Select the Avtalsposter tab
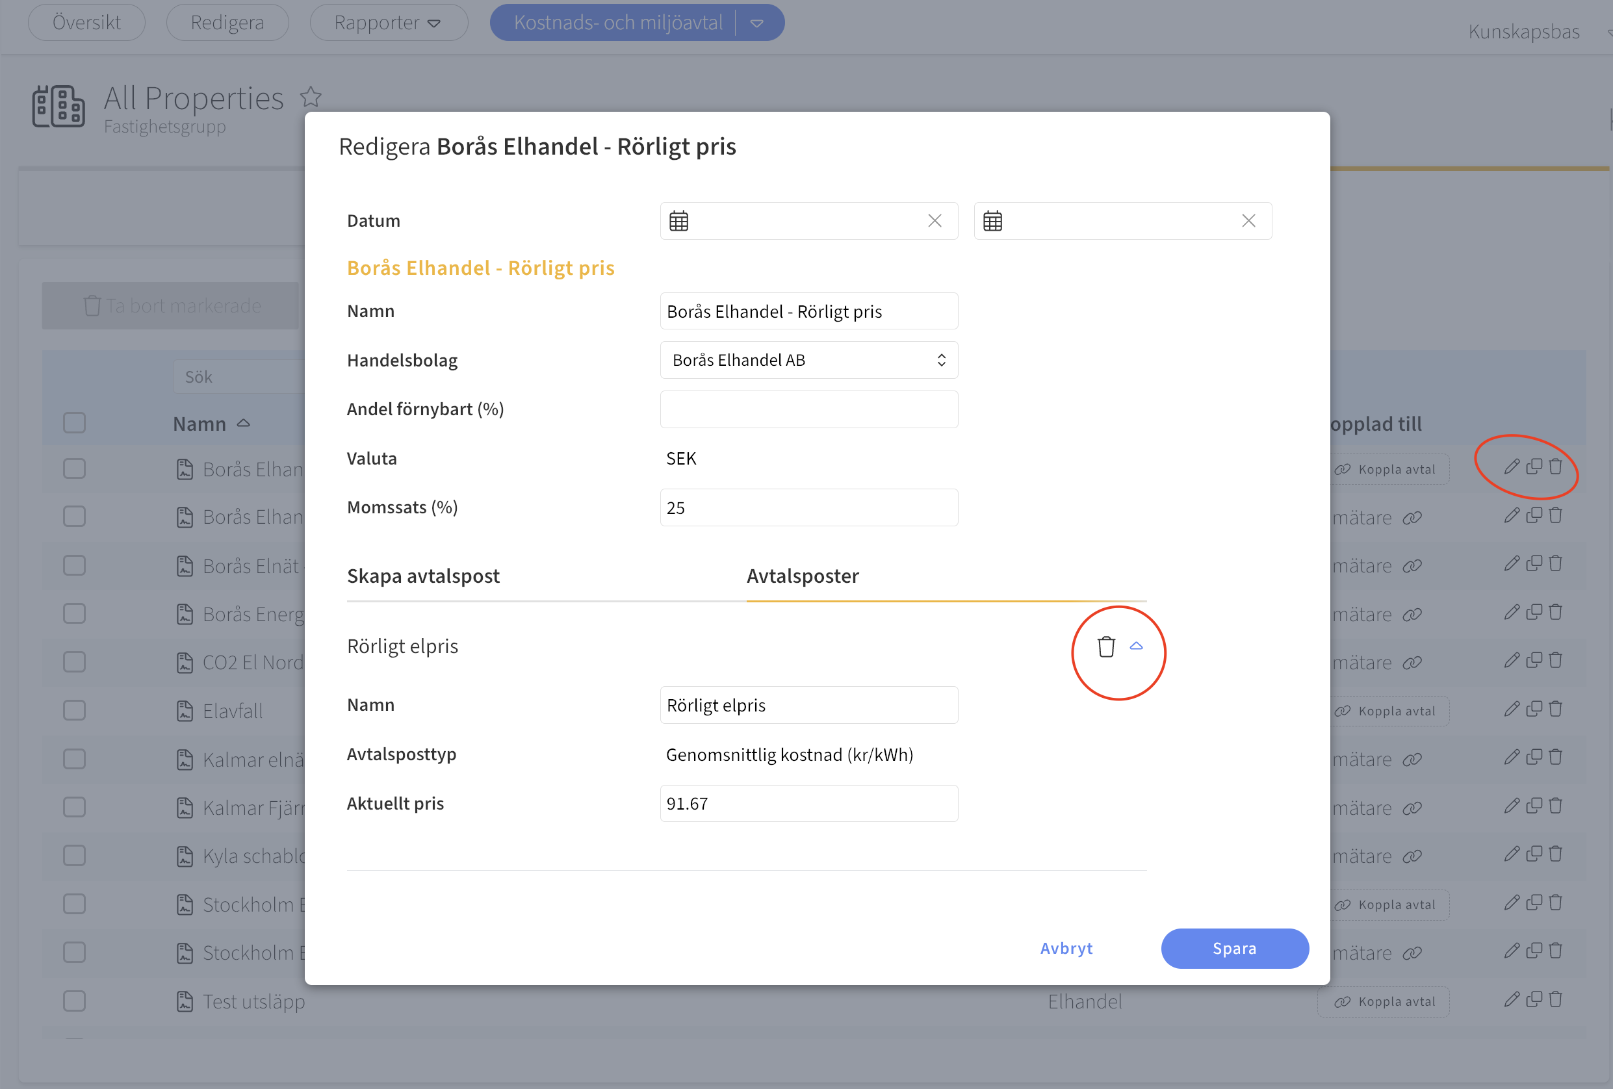 click(x=803, y=576)
